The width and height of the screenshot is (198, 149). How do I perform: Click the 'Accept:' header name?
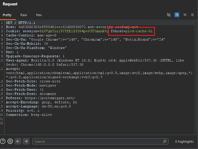coord(13,69)
